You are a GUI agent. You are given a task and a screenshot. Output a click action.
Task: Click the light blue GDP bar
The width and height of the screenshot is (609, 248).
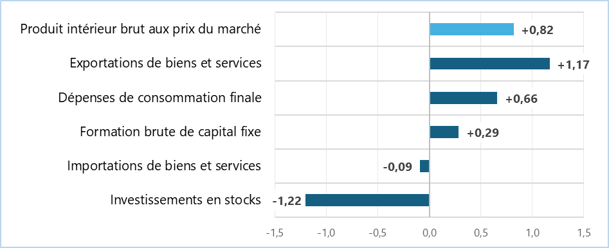[x=471, y=29]
